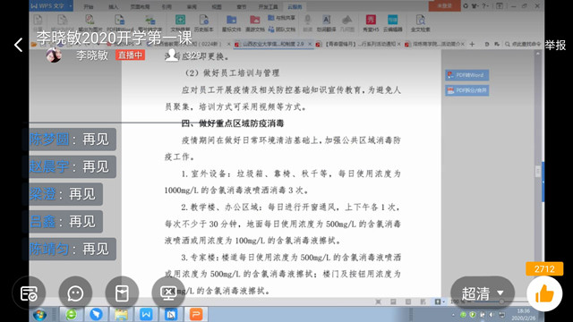Viewport: 573px width, 322px height.
Task: Click the 点此查找命令 search field
Action: coord(523,44)
